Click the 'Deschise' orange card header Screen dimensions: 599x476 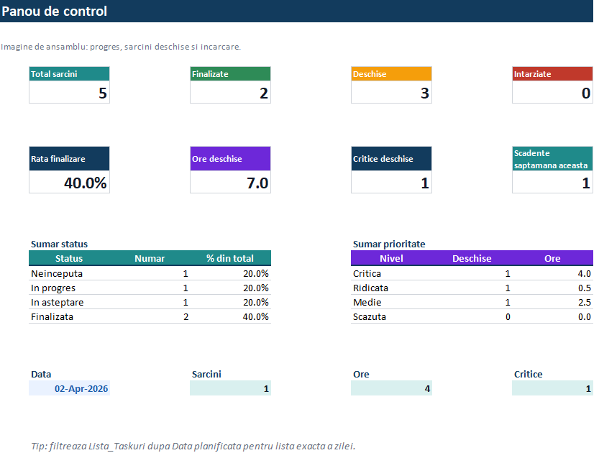pos(392,74)
